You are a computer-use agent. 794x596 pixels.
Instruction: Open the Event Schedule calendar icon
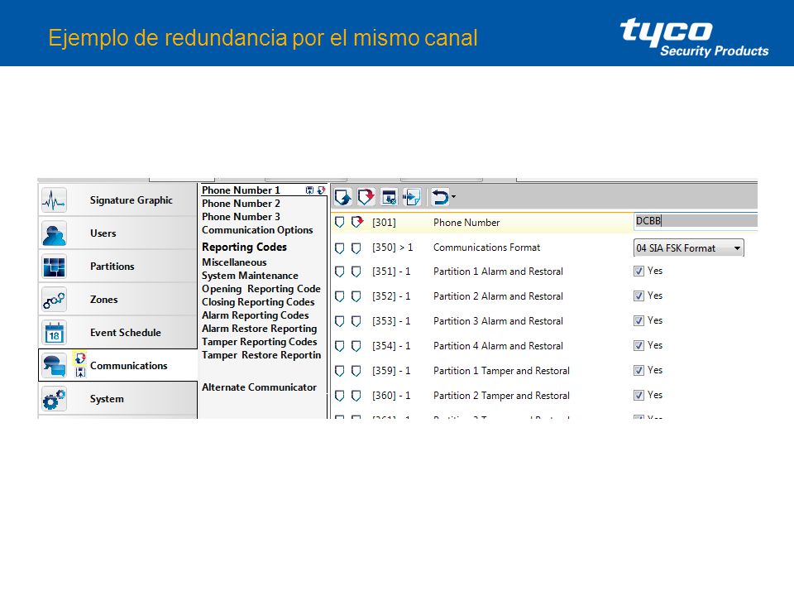[55, 333]
